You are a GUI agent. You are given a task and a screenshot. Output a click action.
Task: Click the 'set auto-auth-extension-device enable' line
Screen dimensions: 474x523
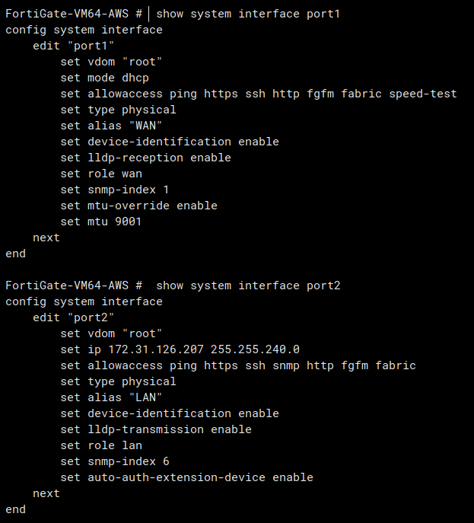point(186,477)
